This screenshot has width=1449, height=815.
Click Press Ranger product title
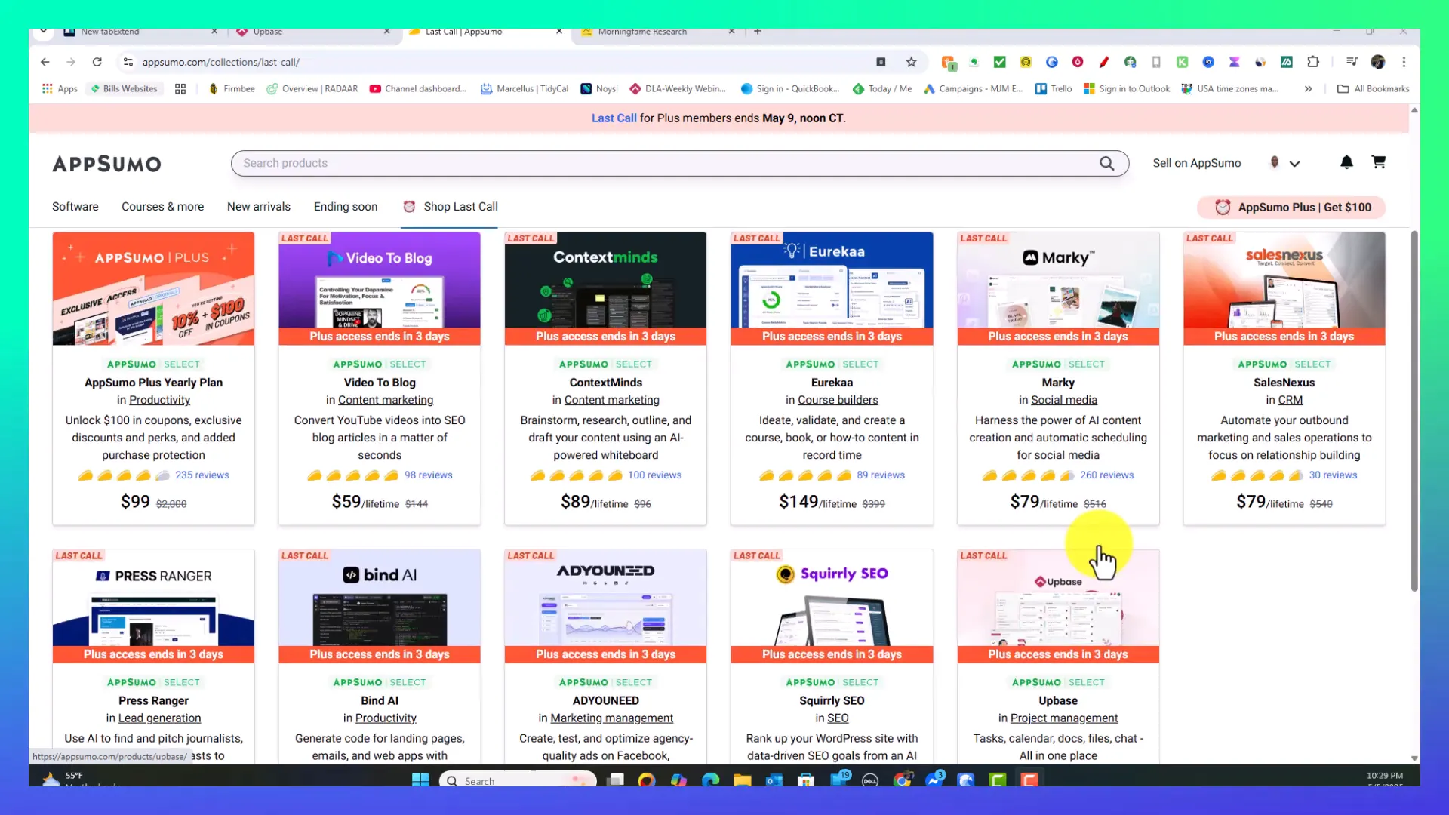click(x=153, y=701)
